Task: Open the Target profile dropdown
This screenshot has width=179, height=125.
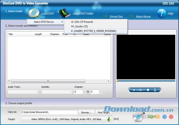Action: 66,119
